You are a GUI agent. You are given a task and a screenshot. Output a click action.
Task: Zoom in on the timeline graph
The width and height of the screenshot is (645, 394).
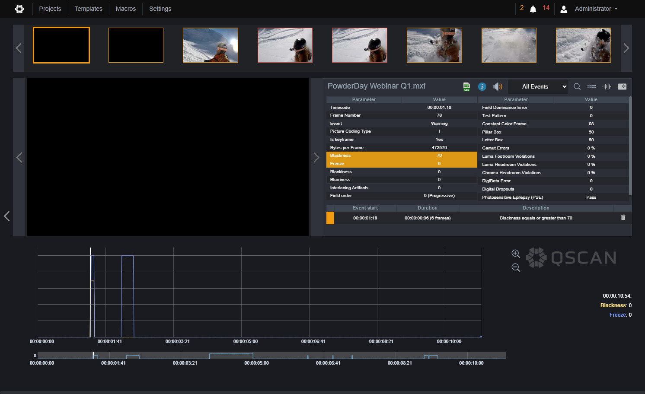click(x=516, y=254)
